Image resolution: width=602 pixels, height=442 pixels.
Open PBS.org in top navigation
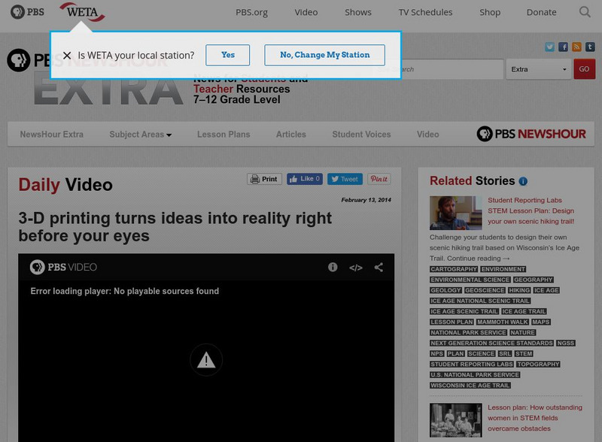coord(251,12)
